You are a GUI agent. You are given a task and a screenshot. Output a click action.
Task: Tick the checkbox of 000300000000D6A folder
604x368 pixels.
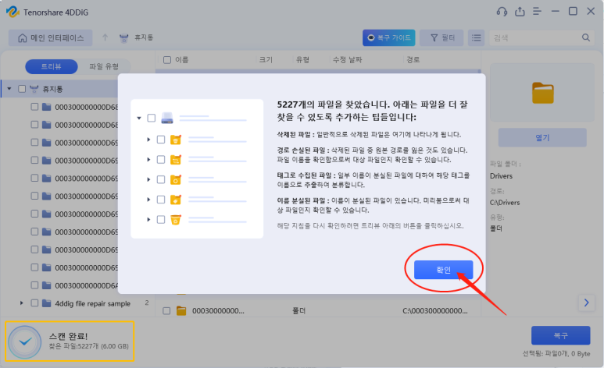tap(34, 285)
